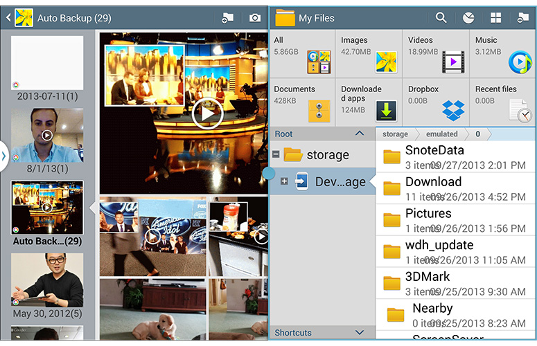This screenshot has height=346, width=537.
Task: Switch My Files to grid view
Action: (x=495, y=18)
